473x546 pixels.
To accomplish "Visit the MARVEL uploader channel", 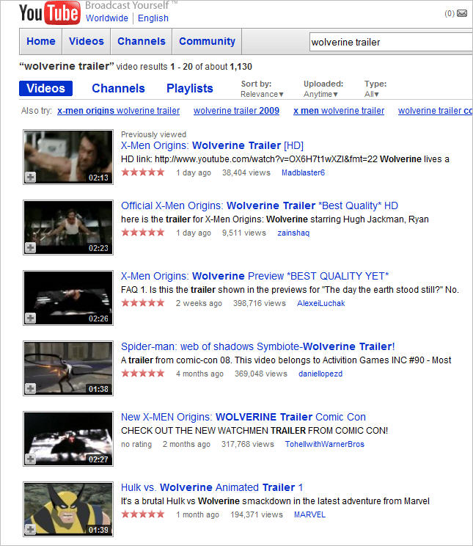I will click(309, 514).
